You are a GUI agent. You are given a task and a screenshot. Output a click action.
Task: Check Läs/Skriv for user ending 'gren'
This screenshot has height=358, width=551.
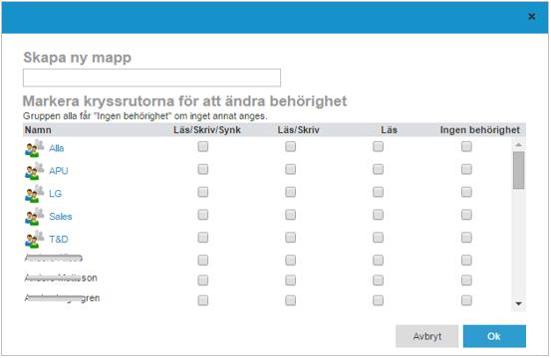click(x=290, y=300)
